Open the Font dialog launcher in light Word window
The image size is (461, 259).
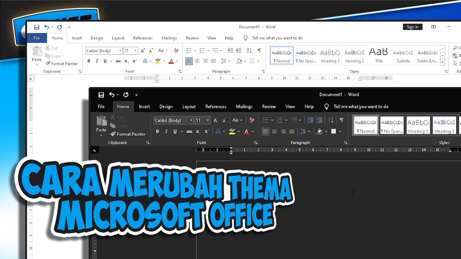(x=180, y=72)
